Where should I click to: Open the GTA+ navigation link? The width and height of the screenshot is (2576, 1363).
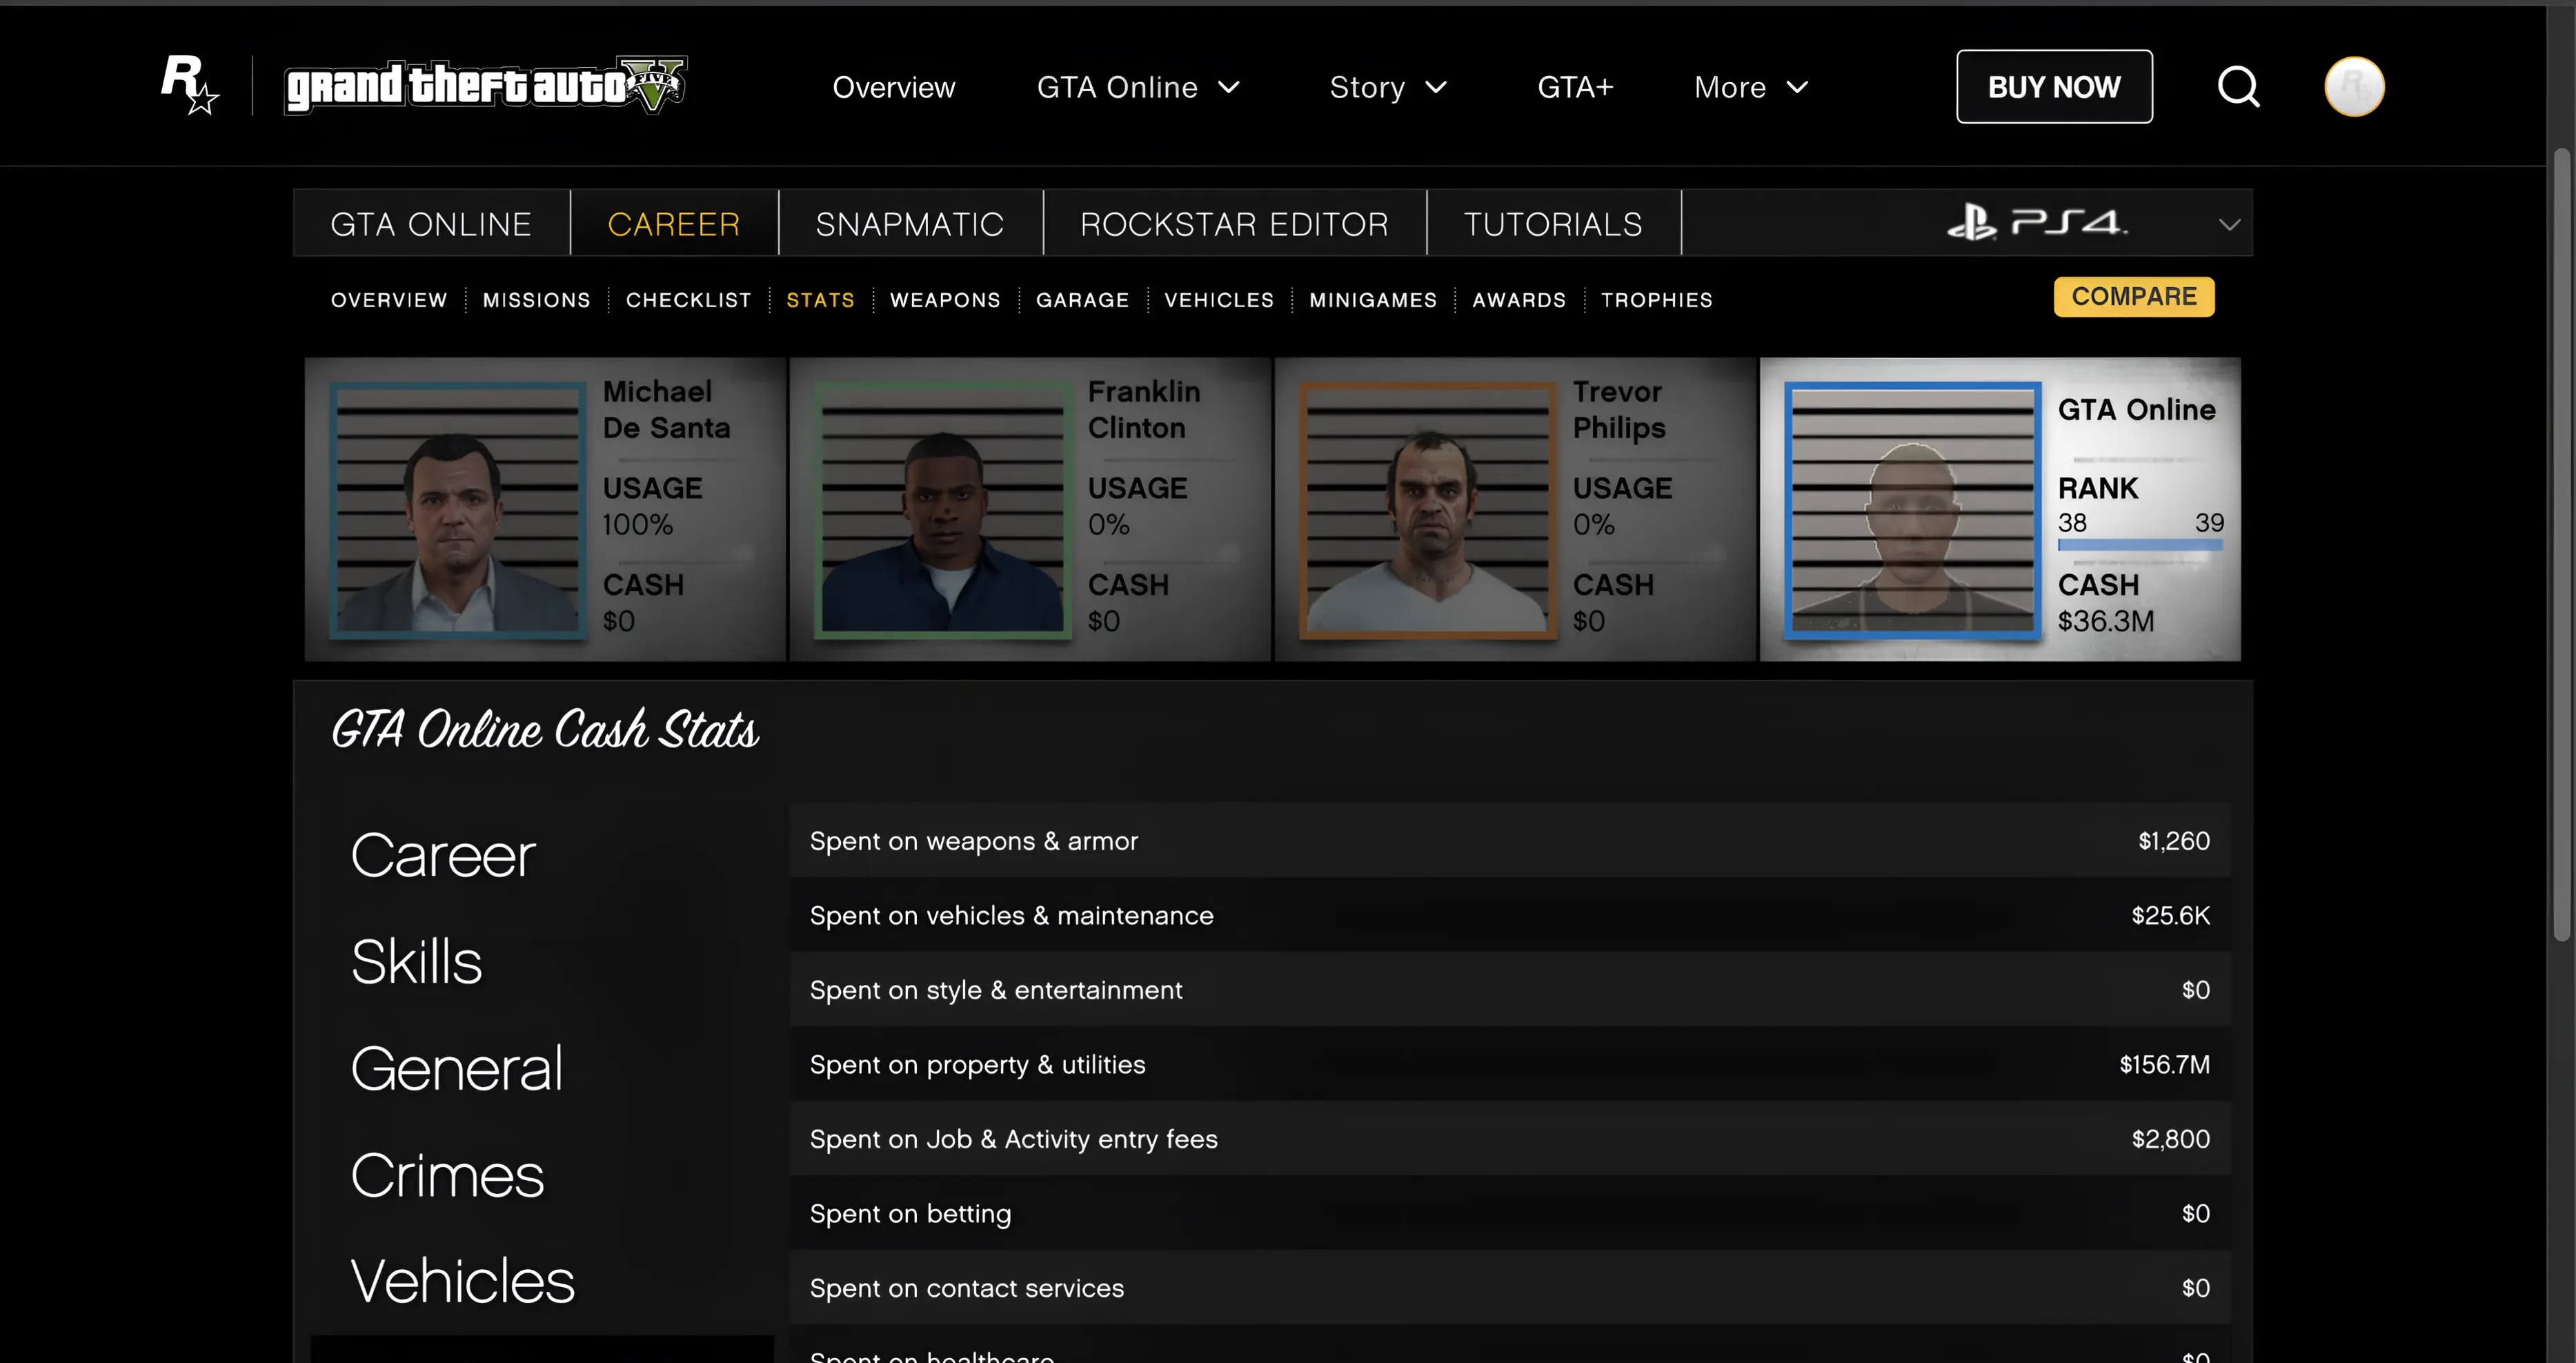tap(1575, 87)
